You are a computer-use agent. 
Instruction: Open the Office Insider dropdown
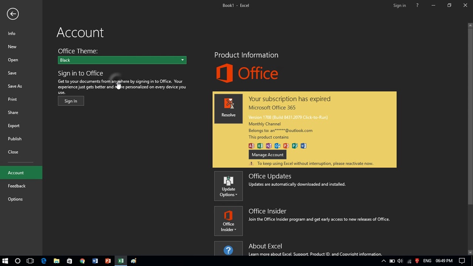click(228, 221)
